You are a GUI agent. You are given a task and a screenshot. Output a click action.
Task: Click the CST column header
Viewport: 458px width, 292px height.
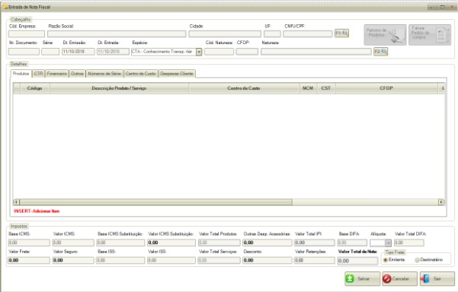point(326,88)
